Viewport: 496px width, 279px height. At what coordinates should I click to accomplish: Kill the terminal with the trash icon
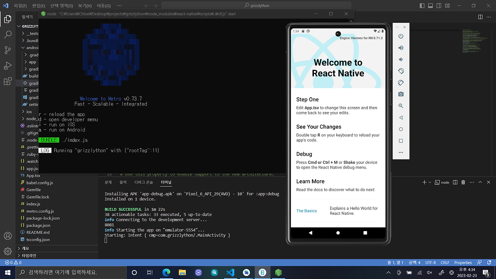click(x=463, y=182)
